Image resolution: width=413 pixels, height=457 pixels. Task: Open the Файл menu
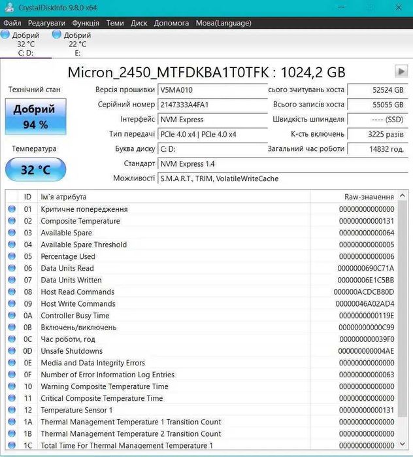tap(12, 23)
